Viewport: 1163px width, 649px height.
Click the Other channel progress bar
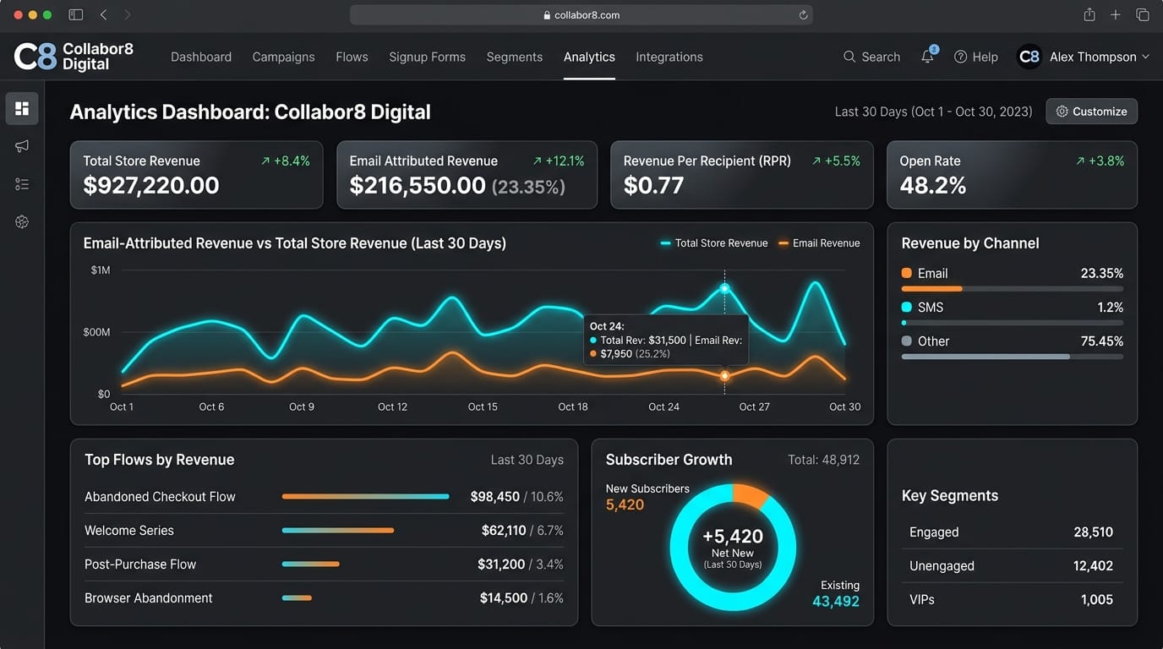point(1012,357)
